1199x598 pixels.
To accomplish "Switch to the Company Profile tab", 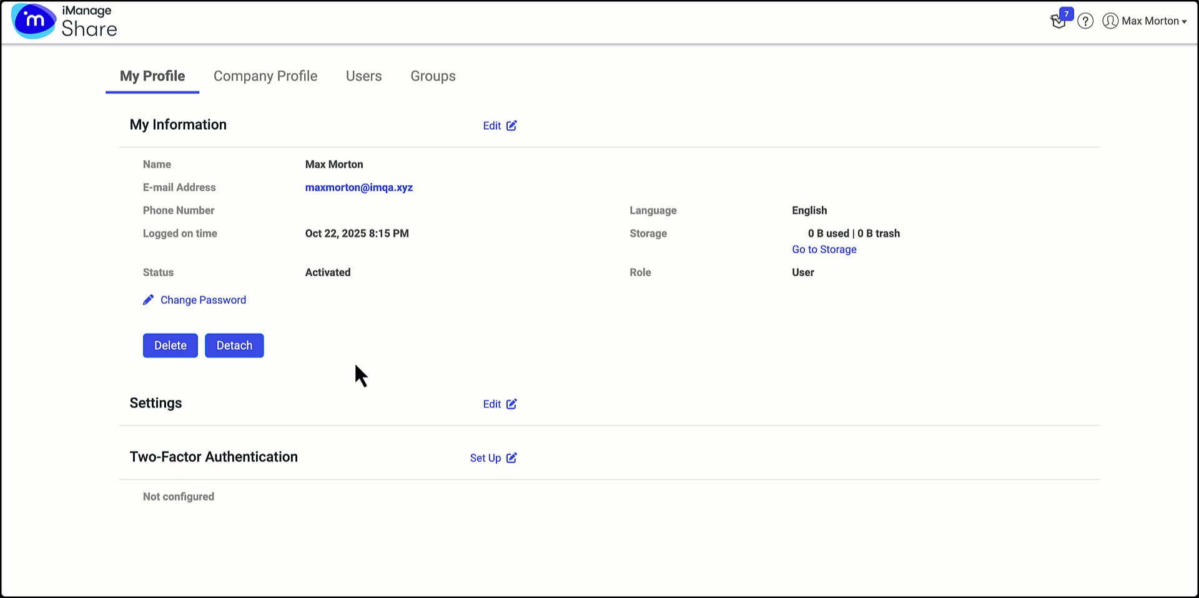I will 265,76.
